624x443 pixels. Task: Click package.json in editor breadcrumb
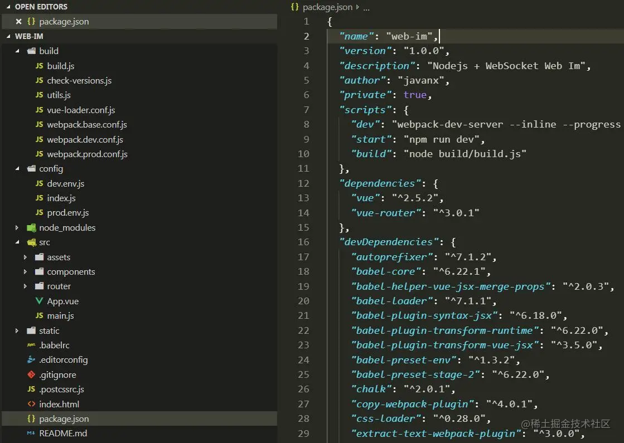(x=327, y=7)
